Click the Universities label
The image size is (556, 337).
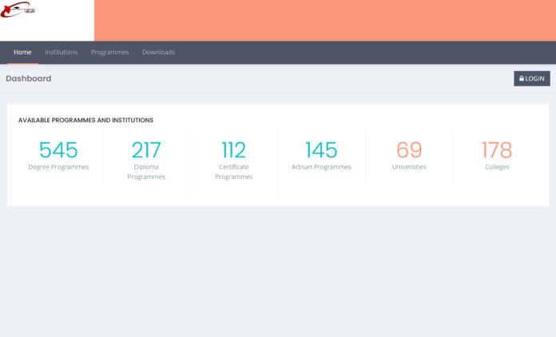click(409, 167)
